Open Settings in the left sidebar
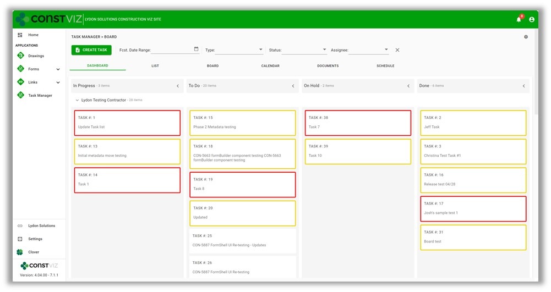Screen dimensions: 551x292 tap(35, 239)
